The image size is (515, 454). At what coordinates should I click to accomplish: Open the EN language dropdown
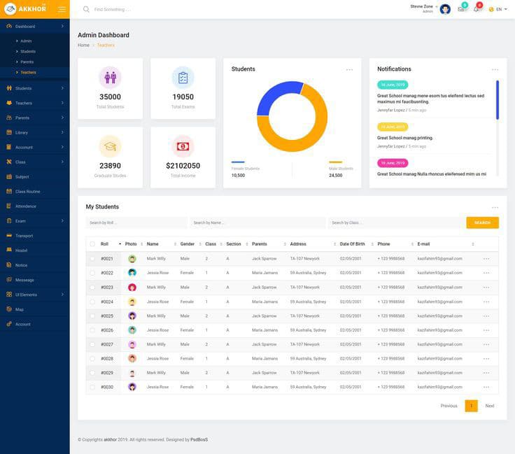pyautogui.click(x=498, y=9)
